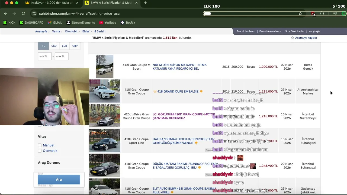Select EUR currency tab
Viewport: 347px width, 195px height.
(x=64, y=46)
